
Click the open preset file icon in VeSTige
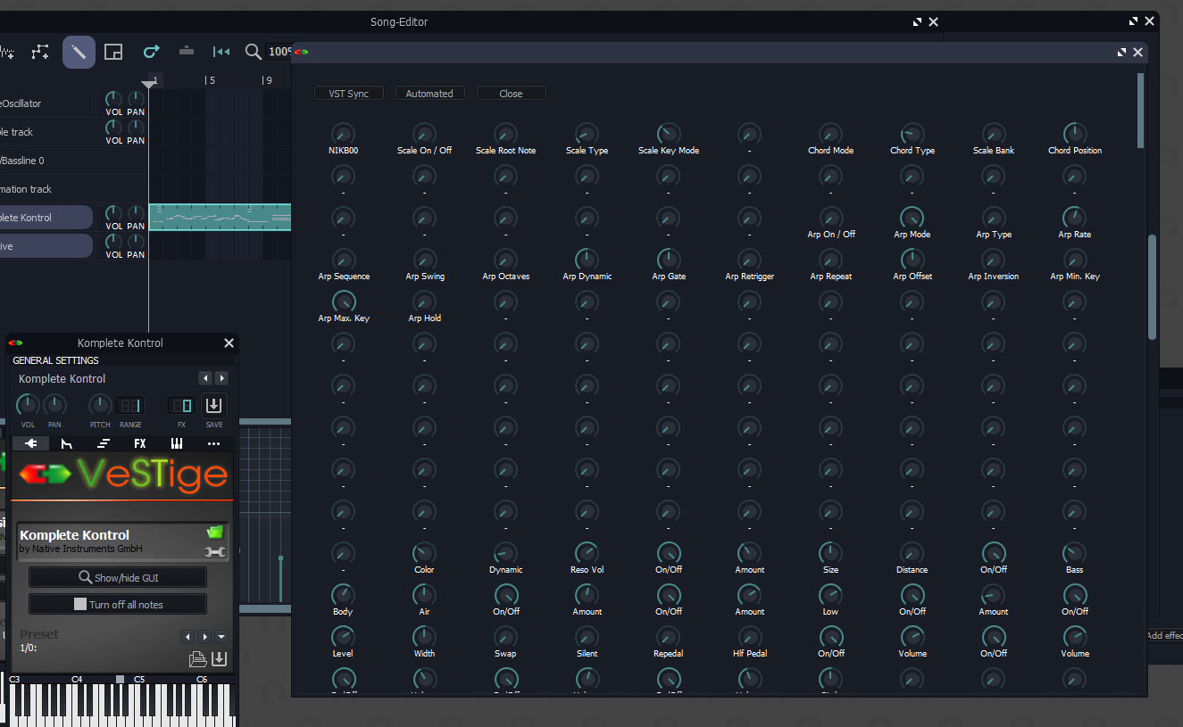[197, 660]
